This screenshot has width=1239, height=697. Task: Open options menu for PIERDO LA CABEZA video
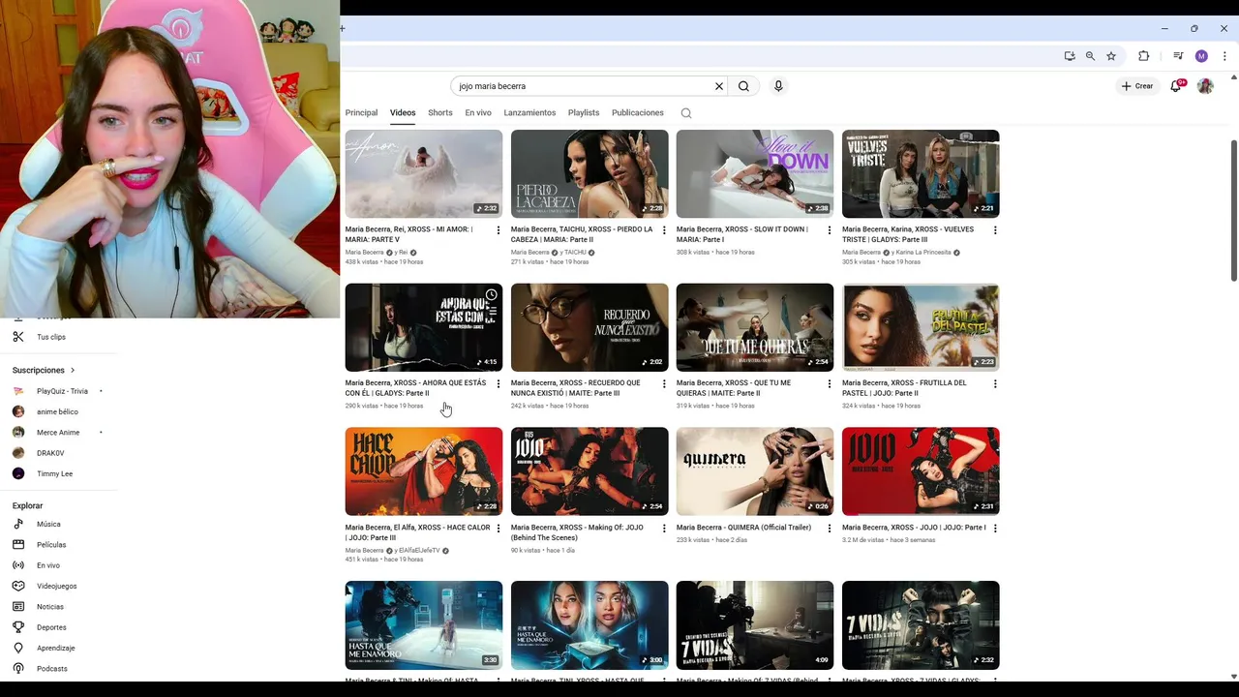[664, 230]
